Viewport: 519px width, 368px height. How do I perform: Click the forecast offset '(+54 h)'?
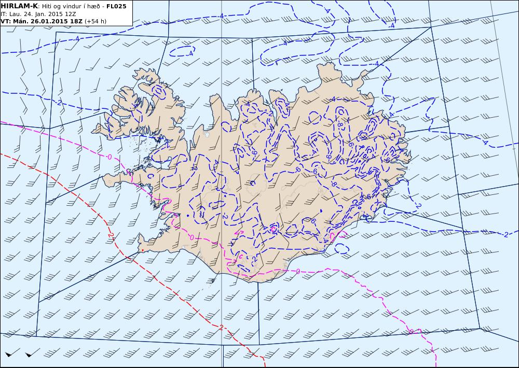[x=95, y=21]
